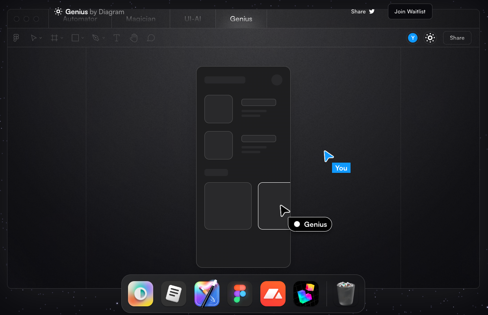The image size is (488, 315).
Task: Select the Frame tool
Action: 54,38
